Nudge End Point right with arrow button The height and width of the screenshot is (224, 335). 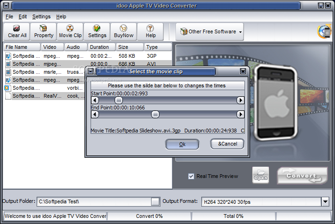point(240,115)
